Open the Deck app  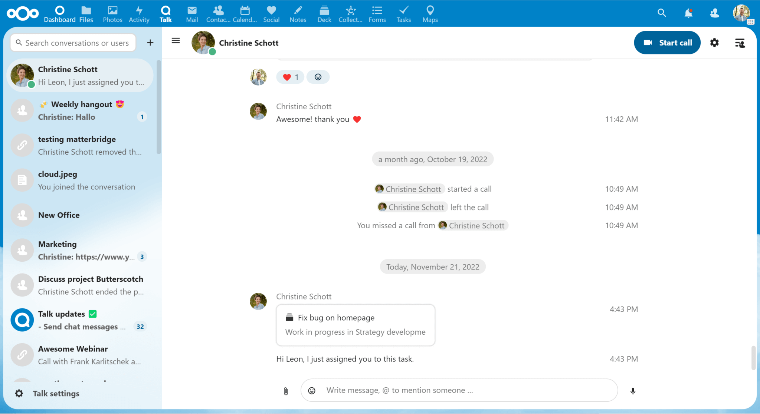point(324,14)
